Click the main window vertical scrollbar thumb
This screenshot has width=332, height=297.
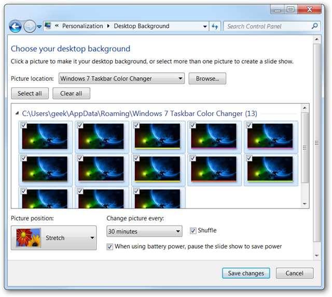317,143
